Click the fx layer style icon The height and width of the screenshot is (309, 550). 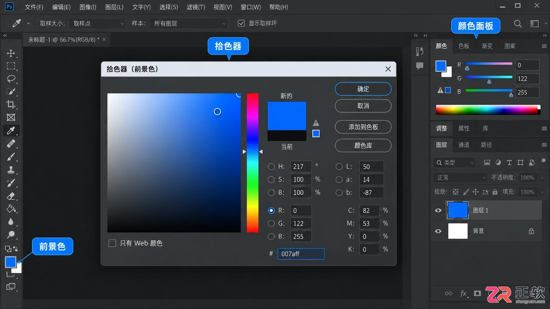tap(463, 293)
